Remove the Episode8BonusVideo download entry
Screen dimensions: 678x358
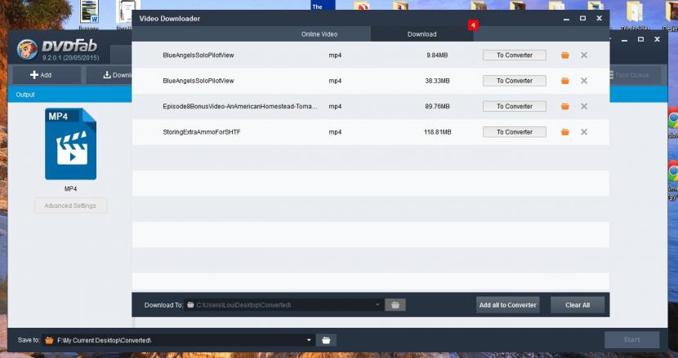(584, 106)
